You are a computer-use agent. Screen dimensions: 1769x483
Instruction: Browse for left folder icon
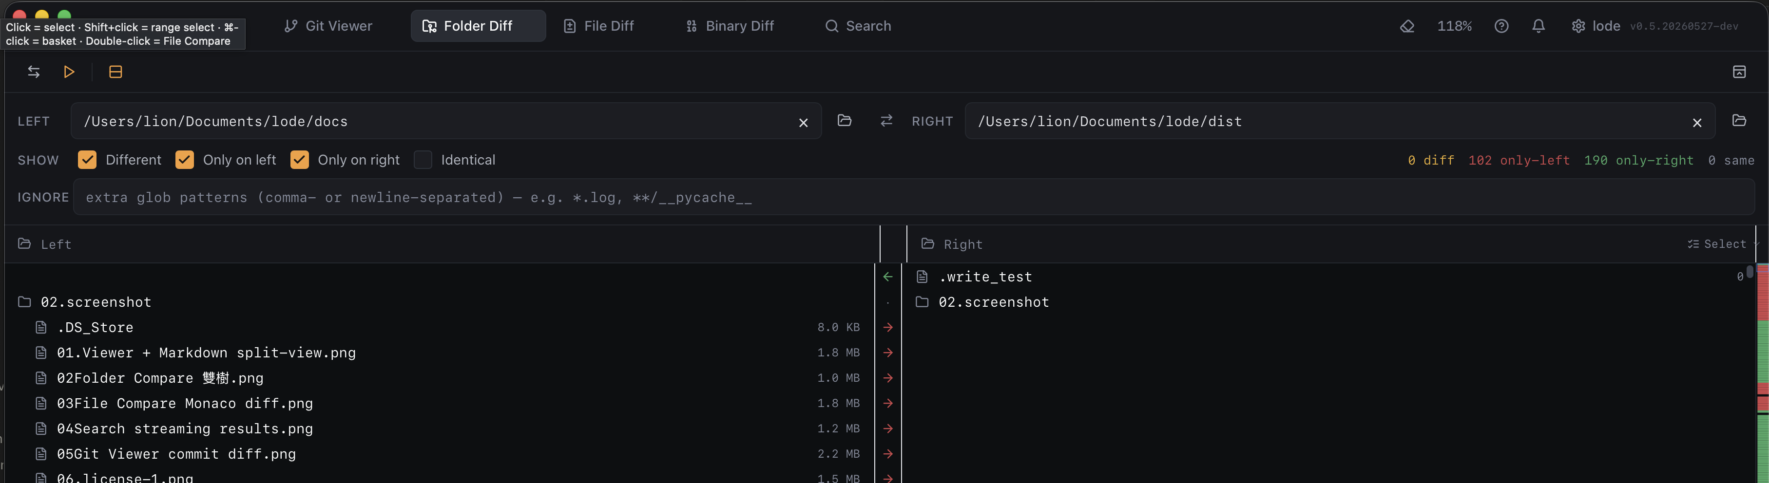tap(844, 121)
